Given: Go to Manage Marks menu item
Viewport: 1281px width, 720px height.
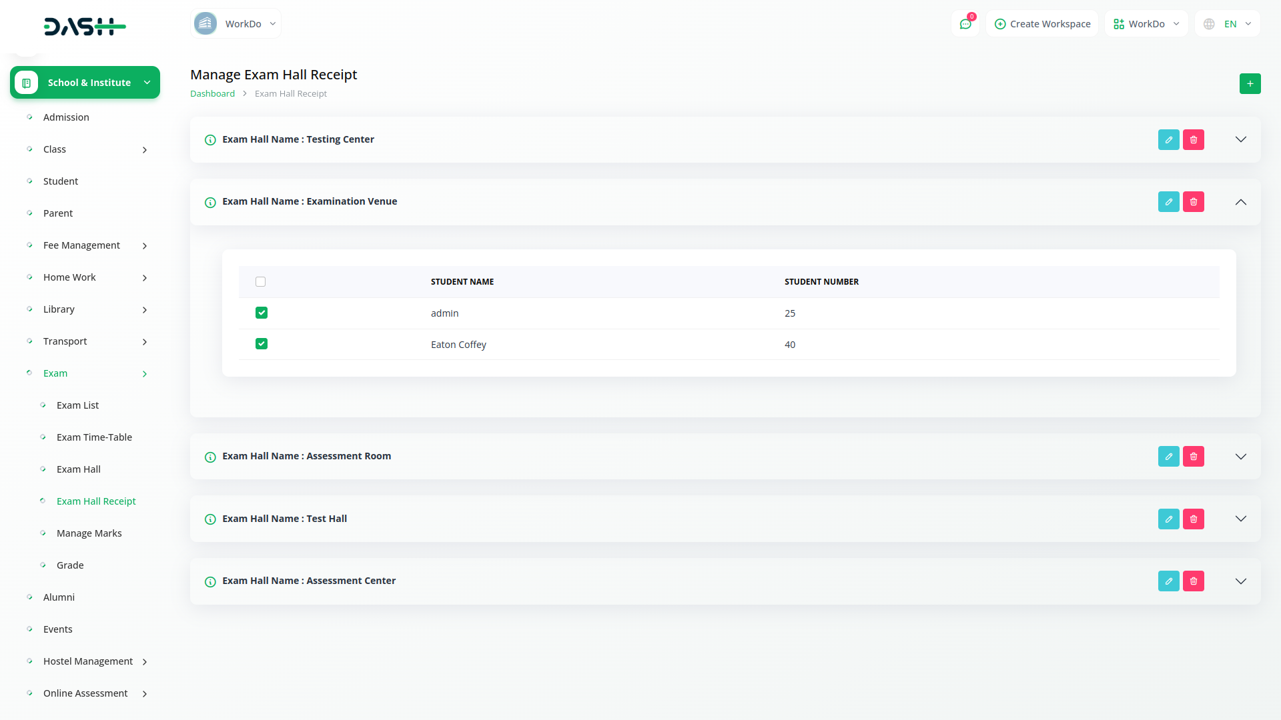Looking at the screenshot, I should (89, 533).
